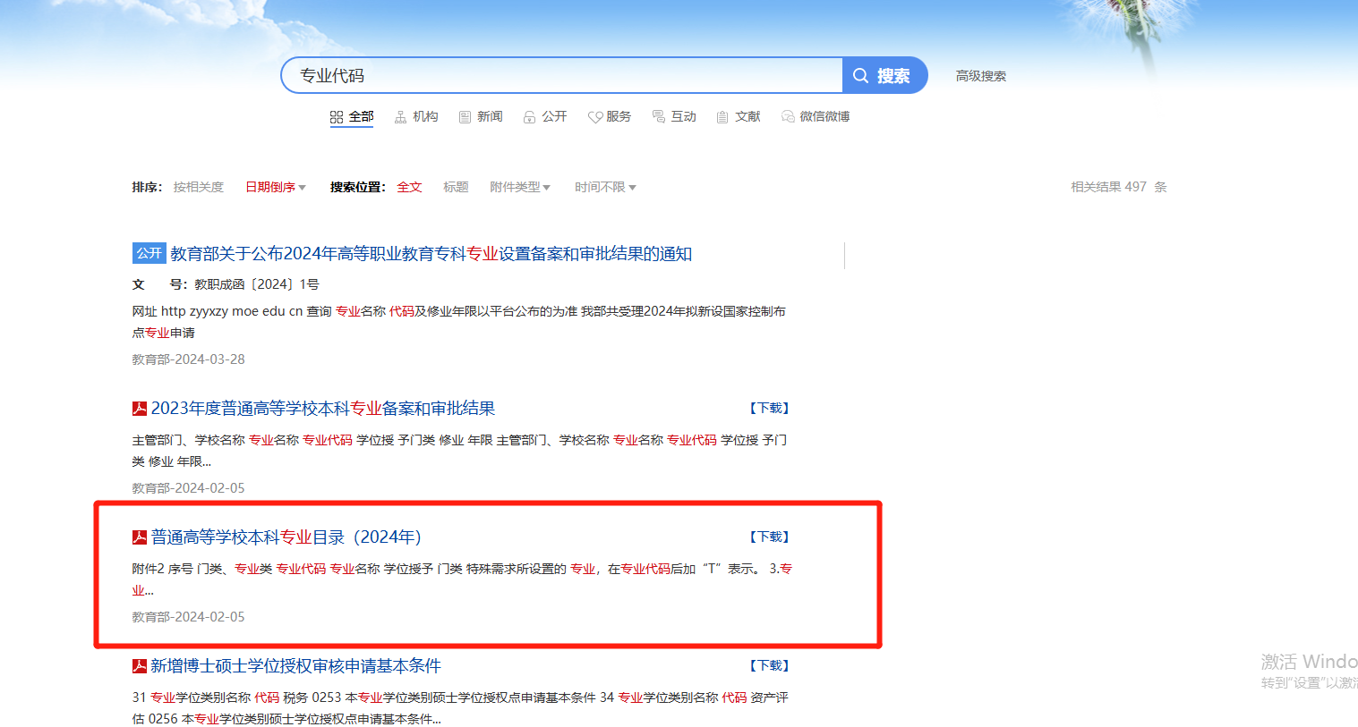Expand the 日期倒序 sort dropdown
Image resolution: width=1358 pixels, height=727 pixels.
coord(276,187)
